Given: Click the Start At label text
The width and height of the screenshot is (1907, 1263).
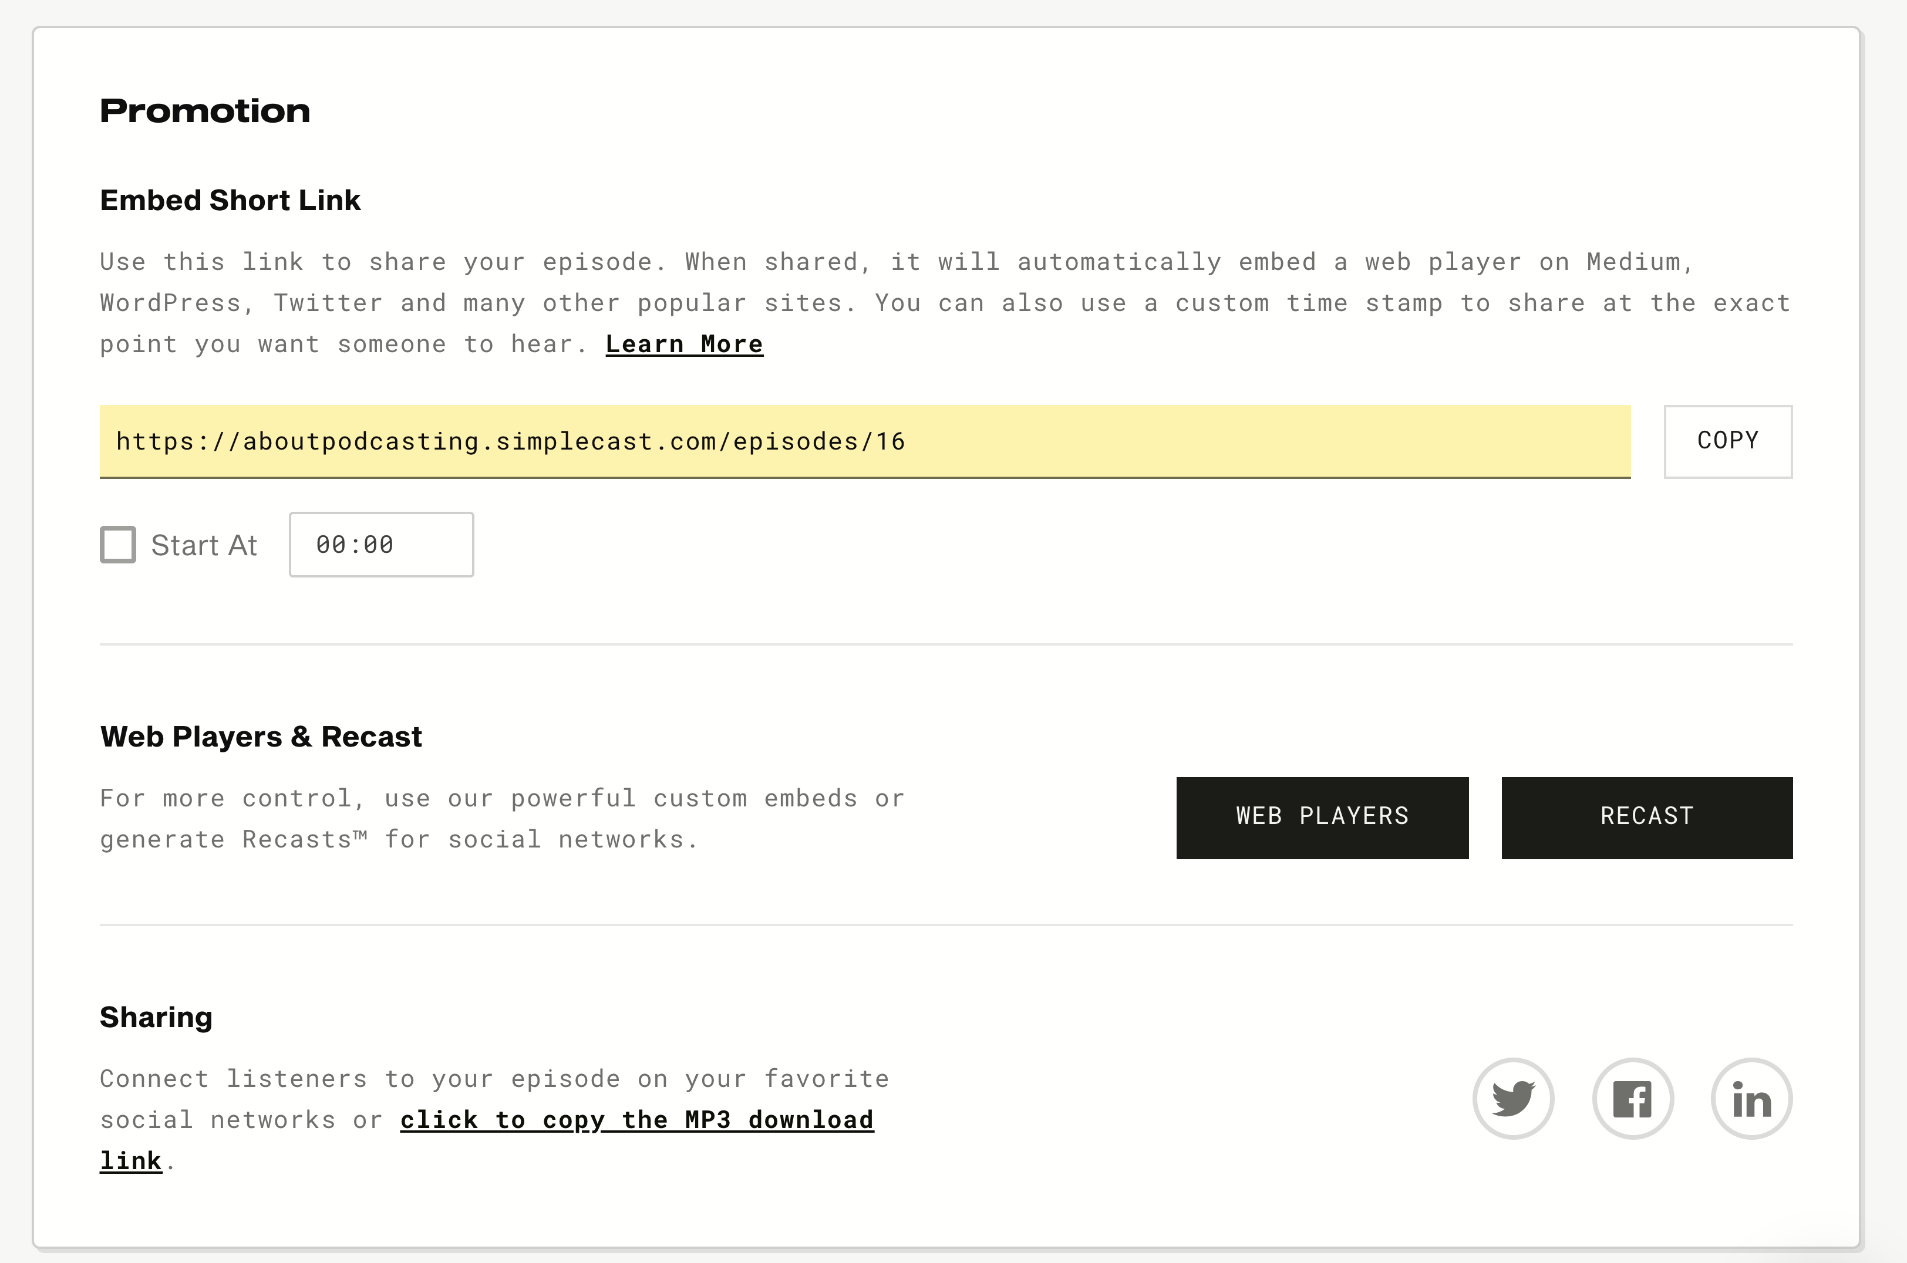Looking at the screenshot, I should tap(204, 545).
